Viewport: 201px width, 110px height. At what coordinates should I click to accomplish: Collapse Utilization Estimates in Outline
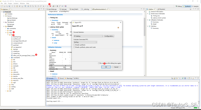click(148, 20)
